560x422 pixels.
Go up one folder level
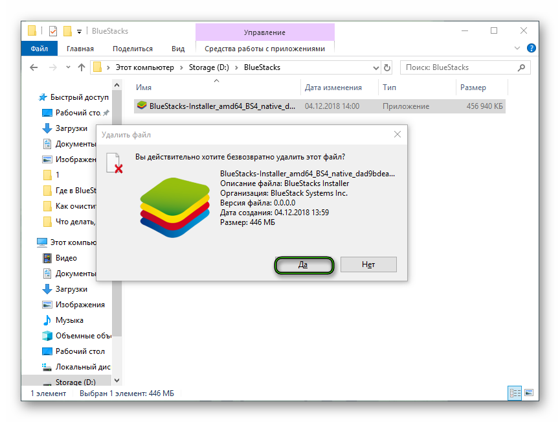pyautogui.click(x=82, y=67)
